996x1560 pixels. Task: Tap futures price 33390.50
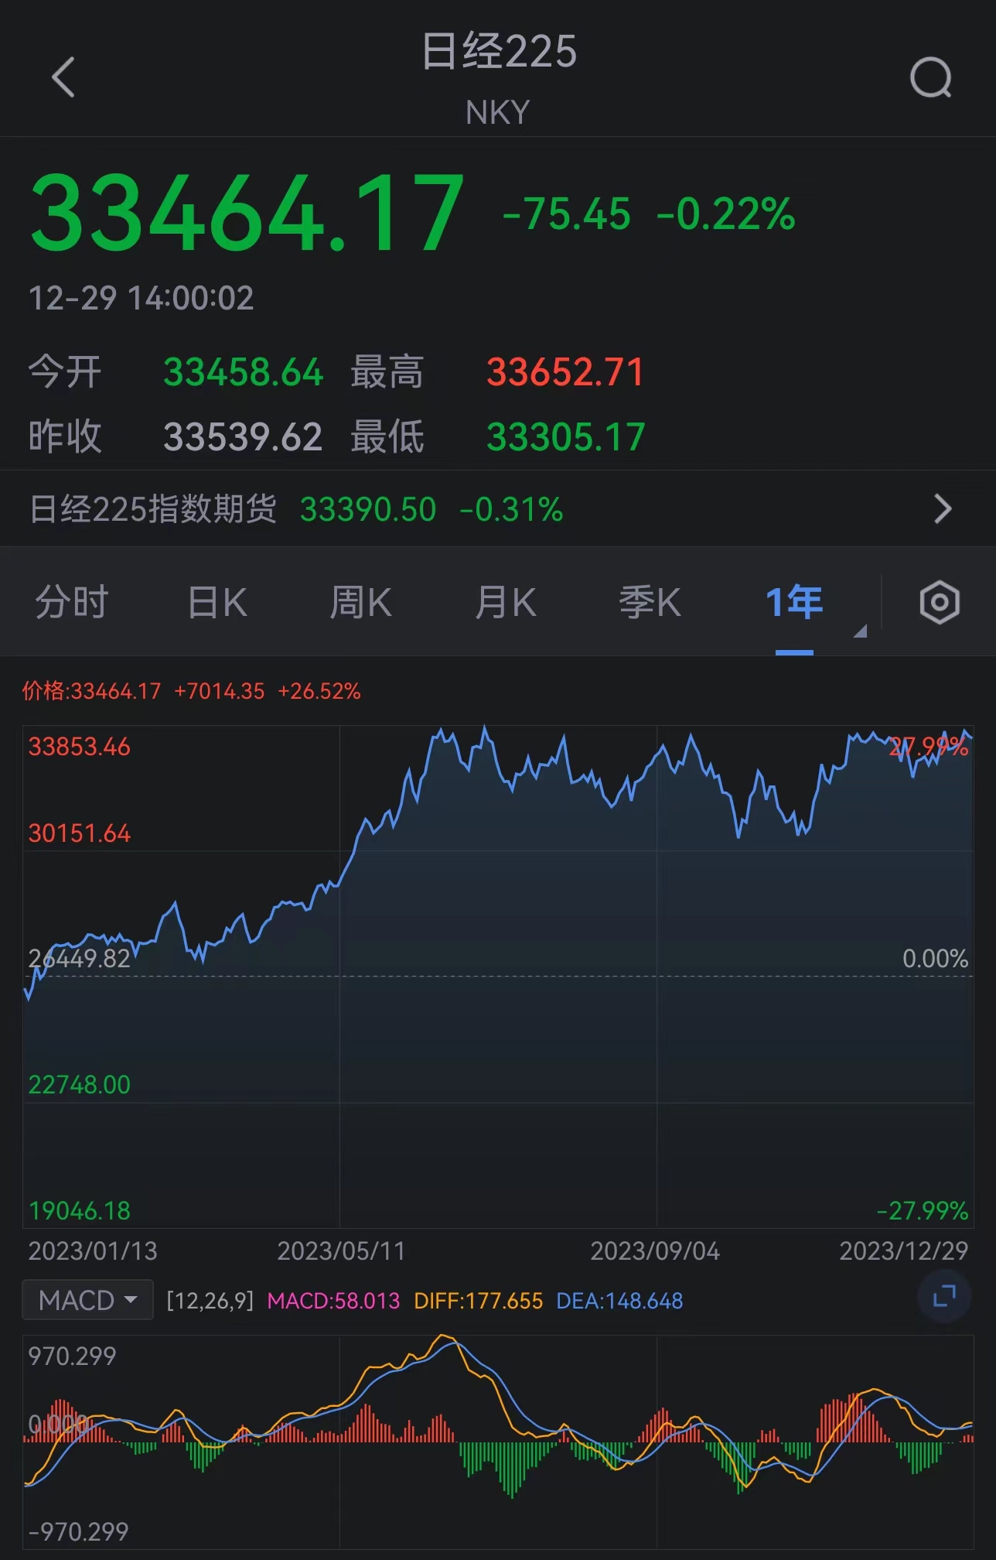[x=368, y=509]
